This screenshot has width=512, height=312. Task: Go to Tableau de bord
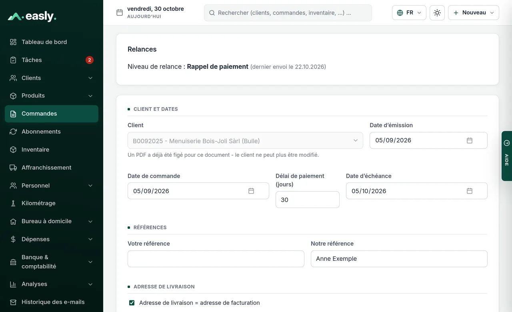tap(52, 42)
